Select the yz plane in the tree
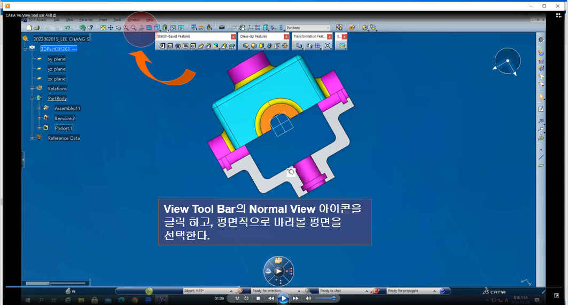 pyautogui.click(x=57, y=69)
